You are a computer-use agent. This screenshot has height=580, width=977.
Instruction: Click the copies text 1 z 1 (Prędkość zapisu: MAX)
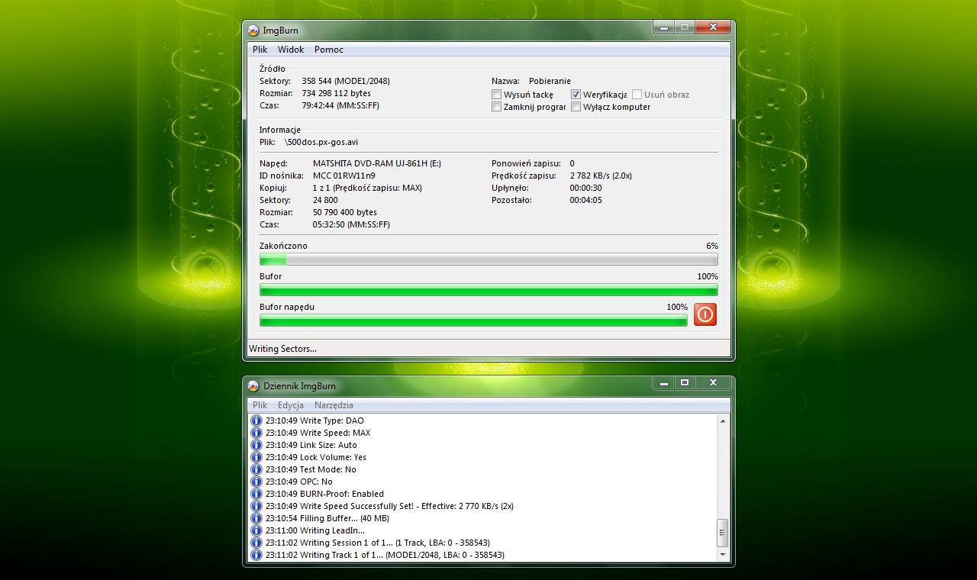[367, 188]
